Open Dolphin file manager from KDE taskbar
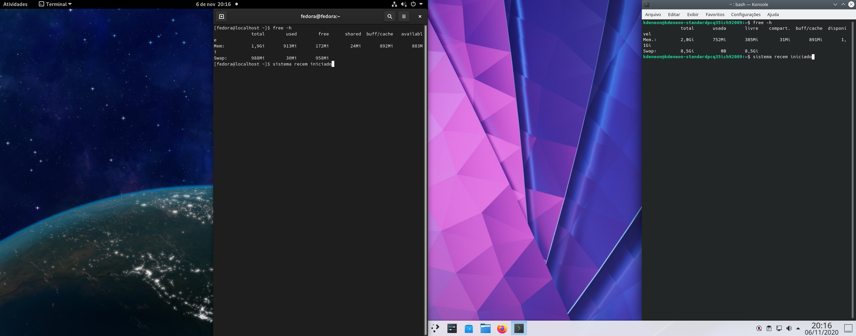The width and height of the screenshot is (856, 336). 486,328
